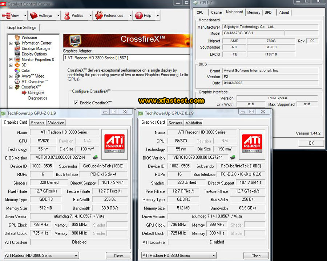Click the left GPU-Z title bar icon
The image size is (327, 261).
click(3, 113)
